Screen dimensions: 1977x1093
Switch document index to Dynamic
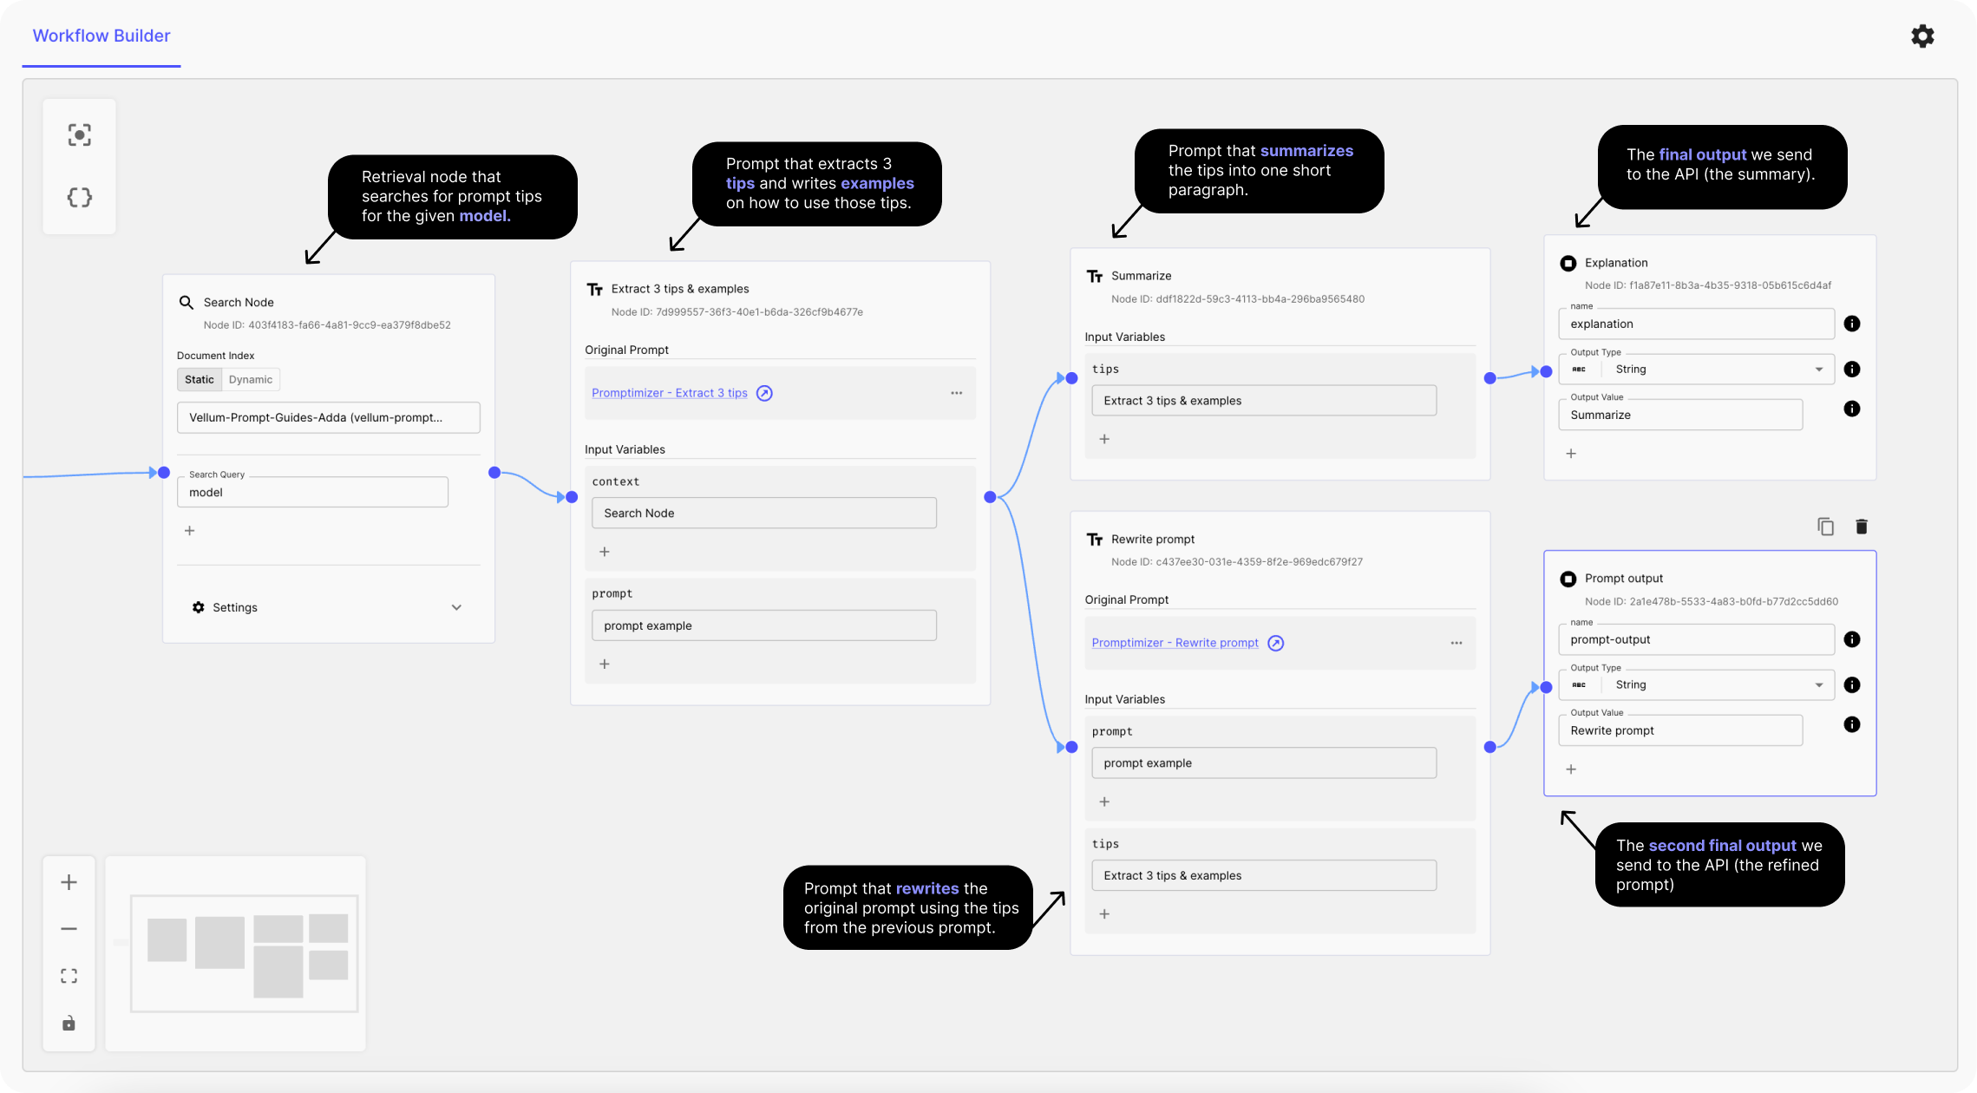250,379
